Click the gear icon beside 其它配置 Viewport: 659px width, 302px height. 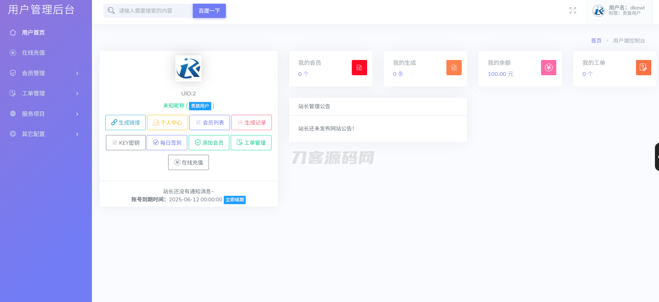(x=13, y=134)
